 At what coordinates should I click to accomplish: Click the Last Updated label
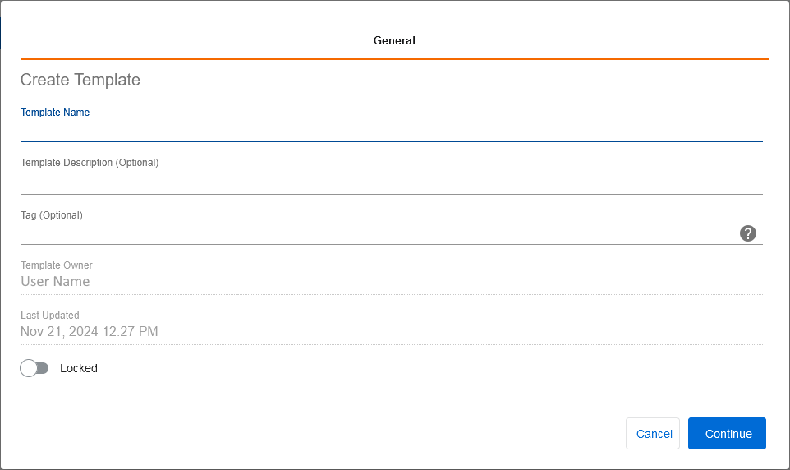[50, 316]
